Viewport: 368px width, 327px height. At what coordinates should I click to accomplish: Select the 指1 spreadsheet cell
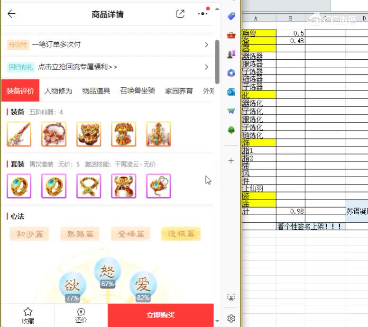[x=259, y=150]
